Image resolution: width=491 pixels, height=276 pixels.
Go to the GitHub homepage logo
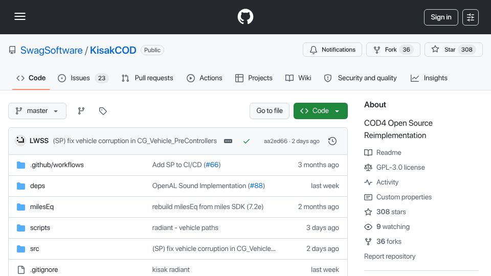click(245, 16)
